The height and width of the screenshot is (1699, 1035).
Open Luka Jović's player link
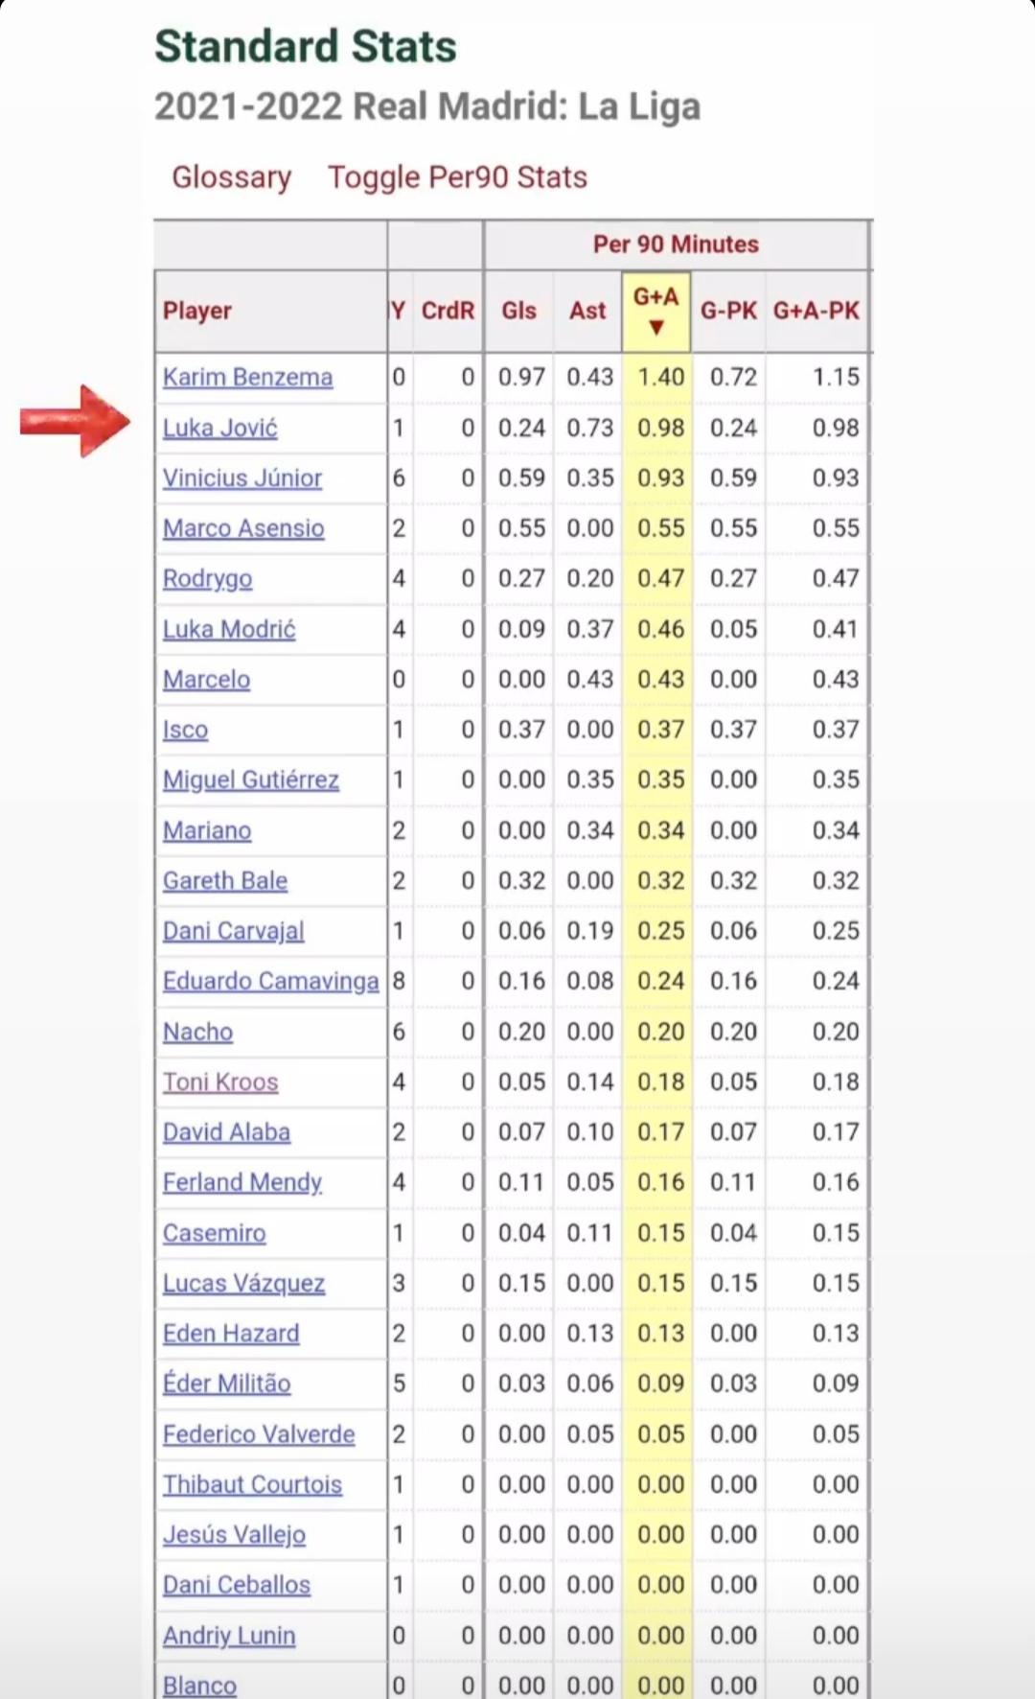coord(219,428)
